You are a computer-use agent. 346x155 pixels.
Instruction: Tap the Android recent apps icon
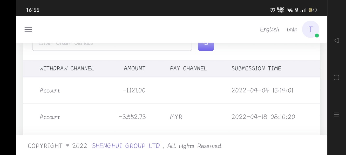[x=336, y=114]
